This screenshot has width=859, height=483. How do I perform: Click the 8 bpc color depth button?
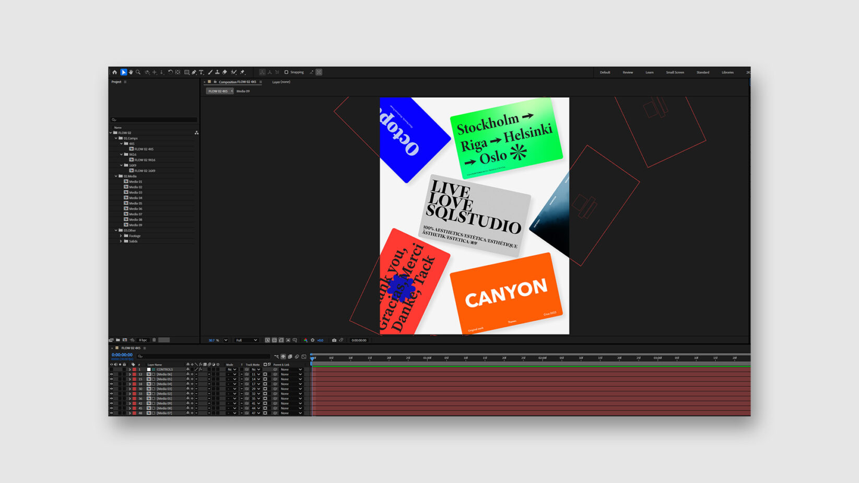[143, 340]
